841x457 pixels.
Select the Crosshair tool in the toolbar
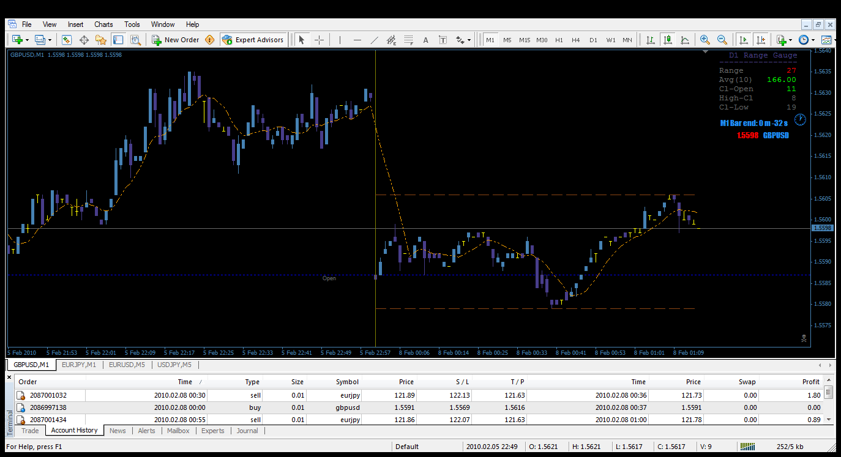click(x=319, y=40)
